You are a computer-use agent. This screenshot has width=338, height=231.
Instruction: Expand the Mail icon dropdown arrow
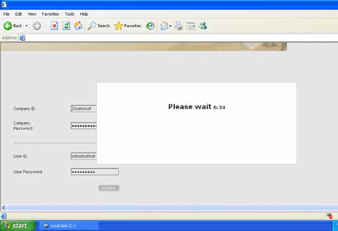click(x=171, y=26)
